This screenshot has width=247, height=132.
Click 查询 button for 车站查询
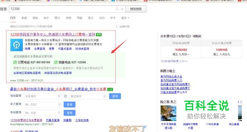click(70, 113)
